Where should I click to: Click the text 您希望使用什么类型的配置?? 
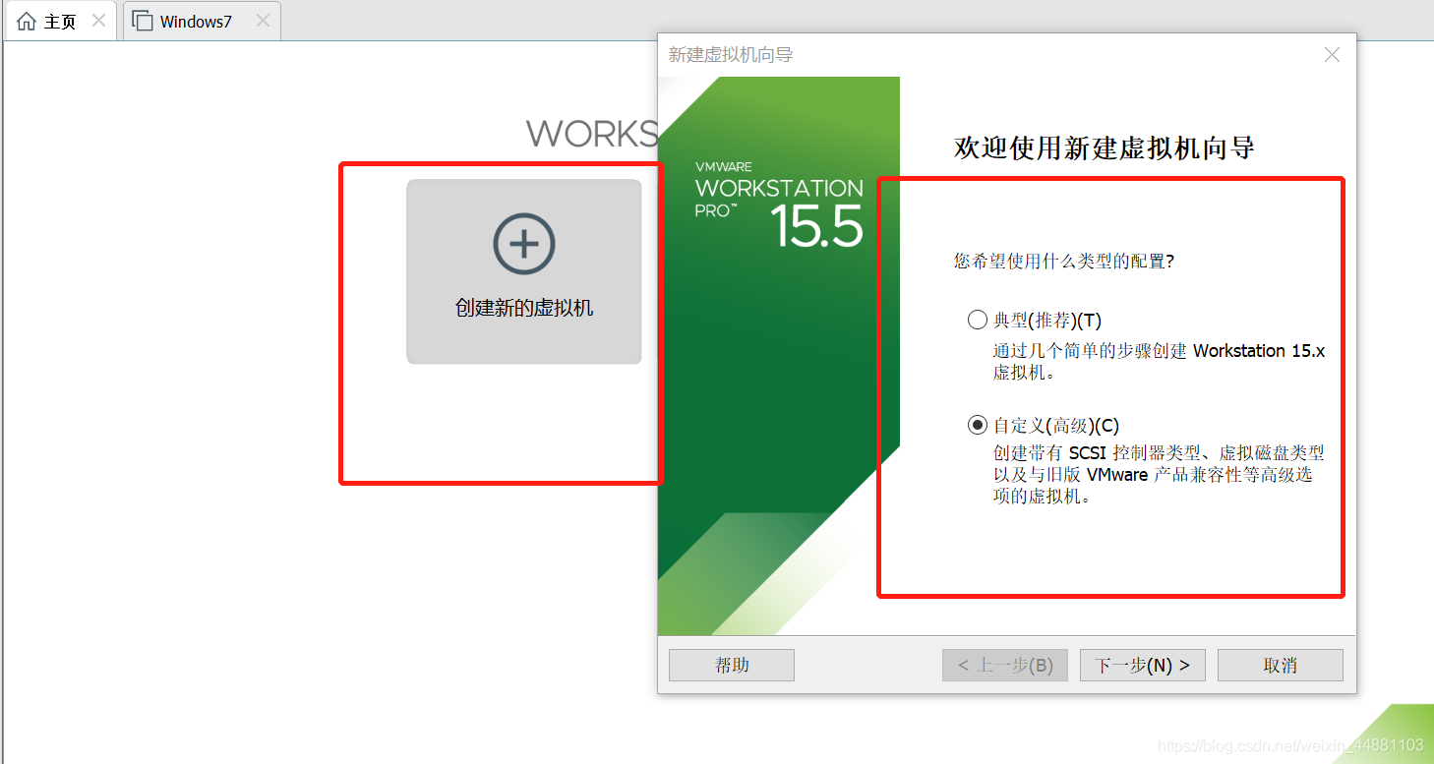coord(1064,262)
